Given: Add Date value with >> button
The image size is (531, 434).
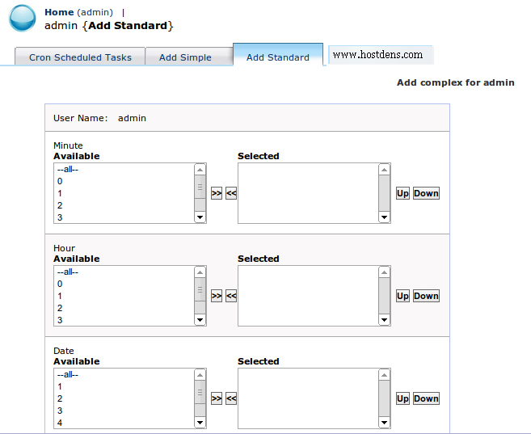Looking at the screenshot, I should coord(217,398).
